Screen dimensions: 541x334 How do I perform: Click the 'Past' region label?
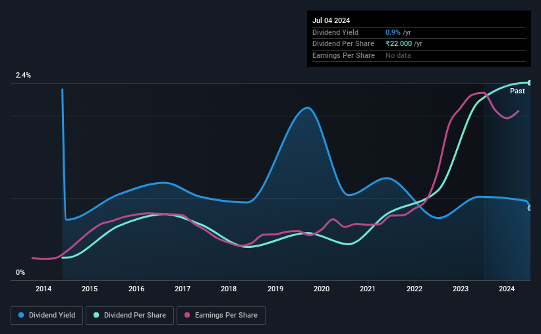(x=517, y=91)
